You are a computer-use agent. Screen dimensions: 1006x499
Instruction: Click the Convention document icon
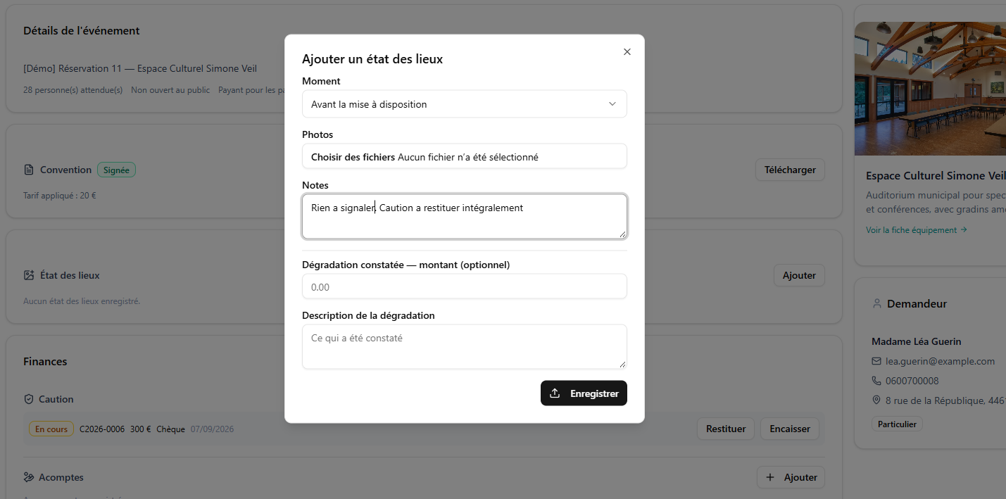pos(29,170)
